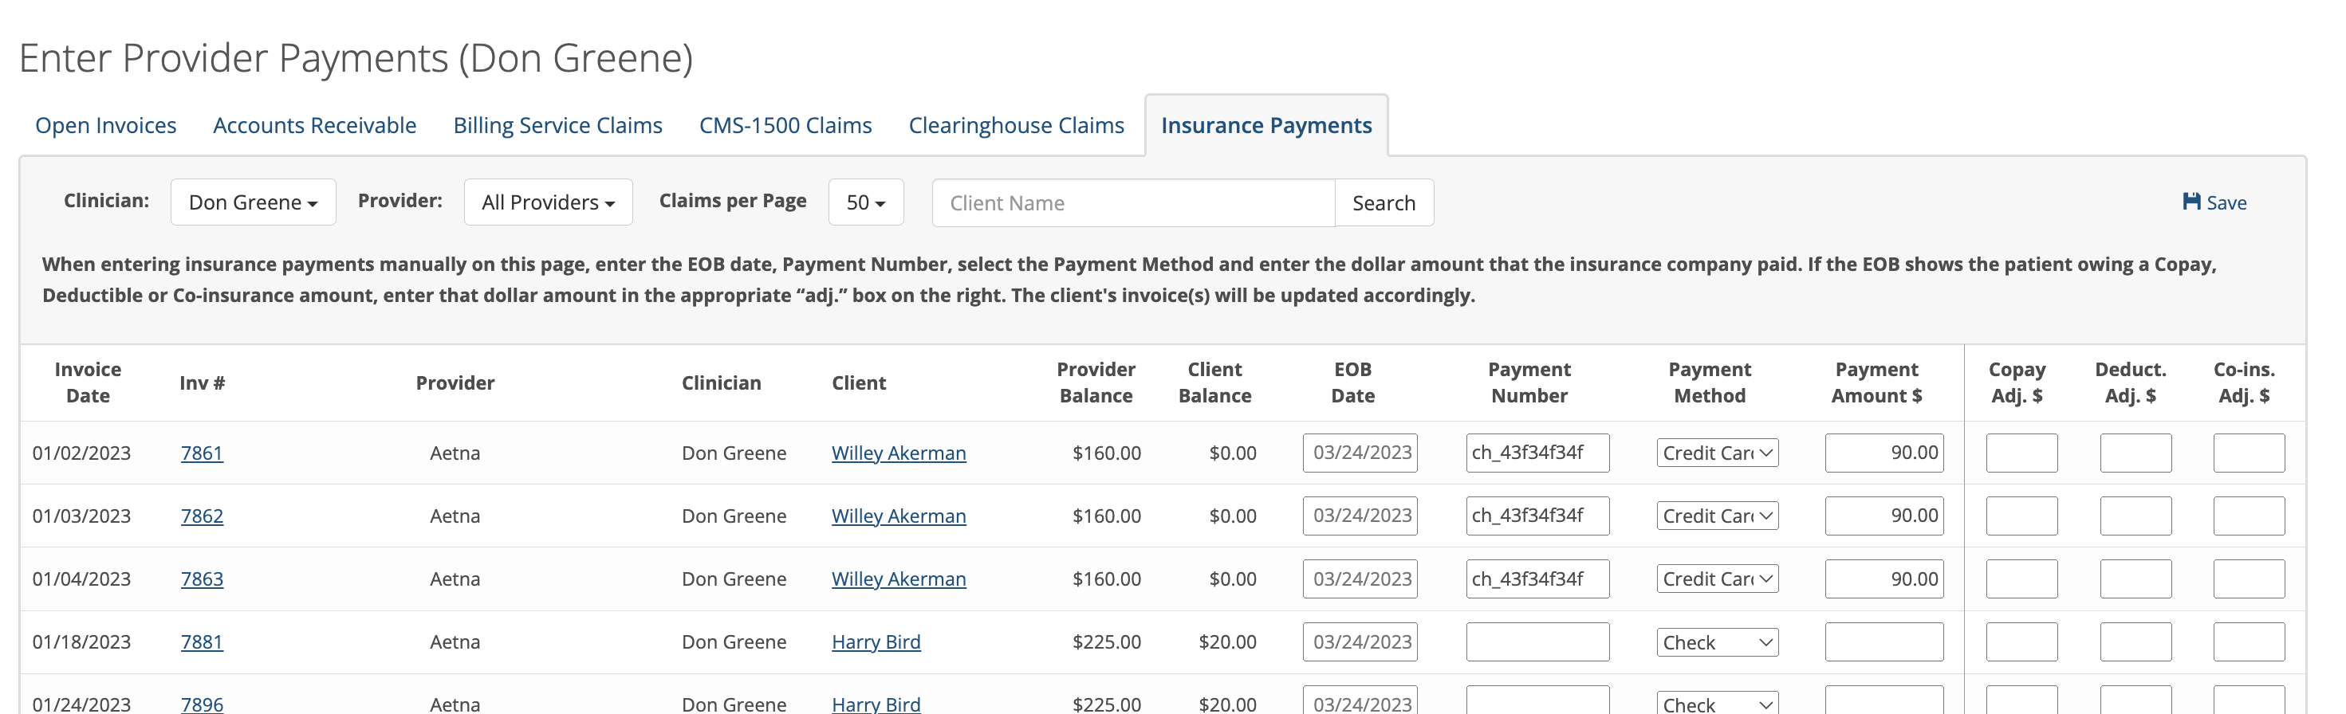
Task: Open Check payment method dropdown for invoice 7896
Action: tap(1718, 703)
